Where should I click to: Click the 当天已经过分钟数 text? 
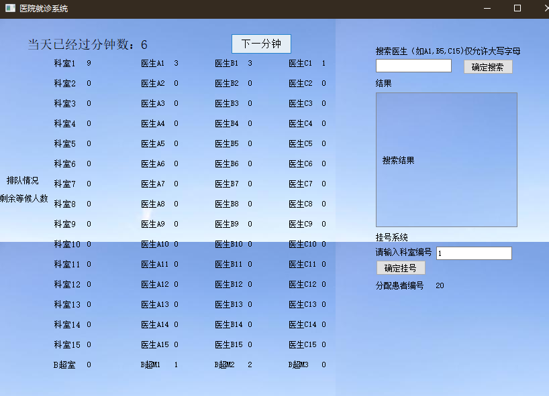coord(82,44)
